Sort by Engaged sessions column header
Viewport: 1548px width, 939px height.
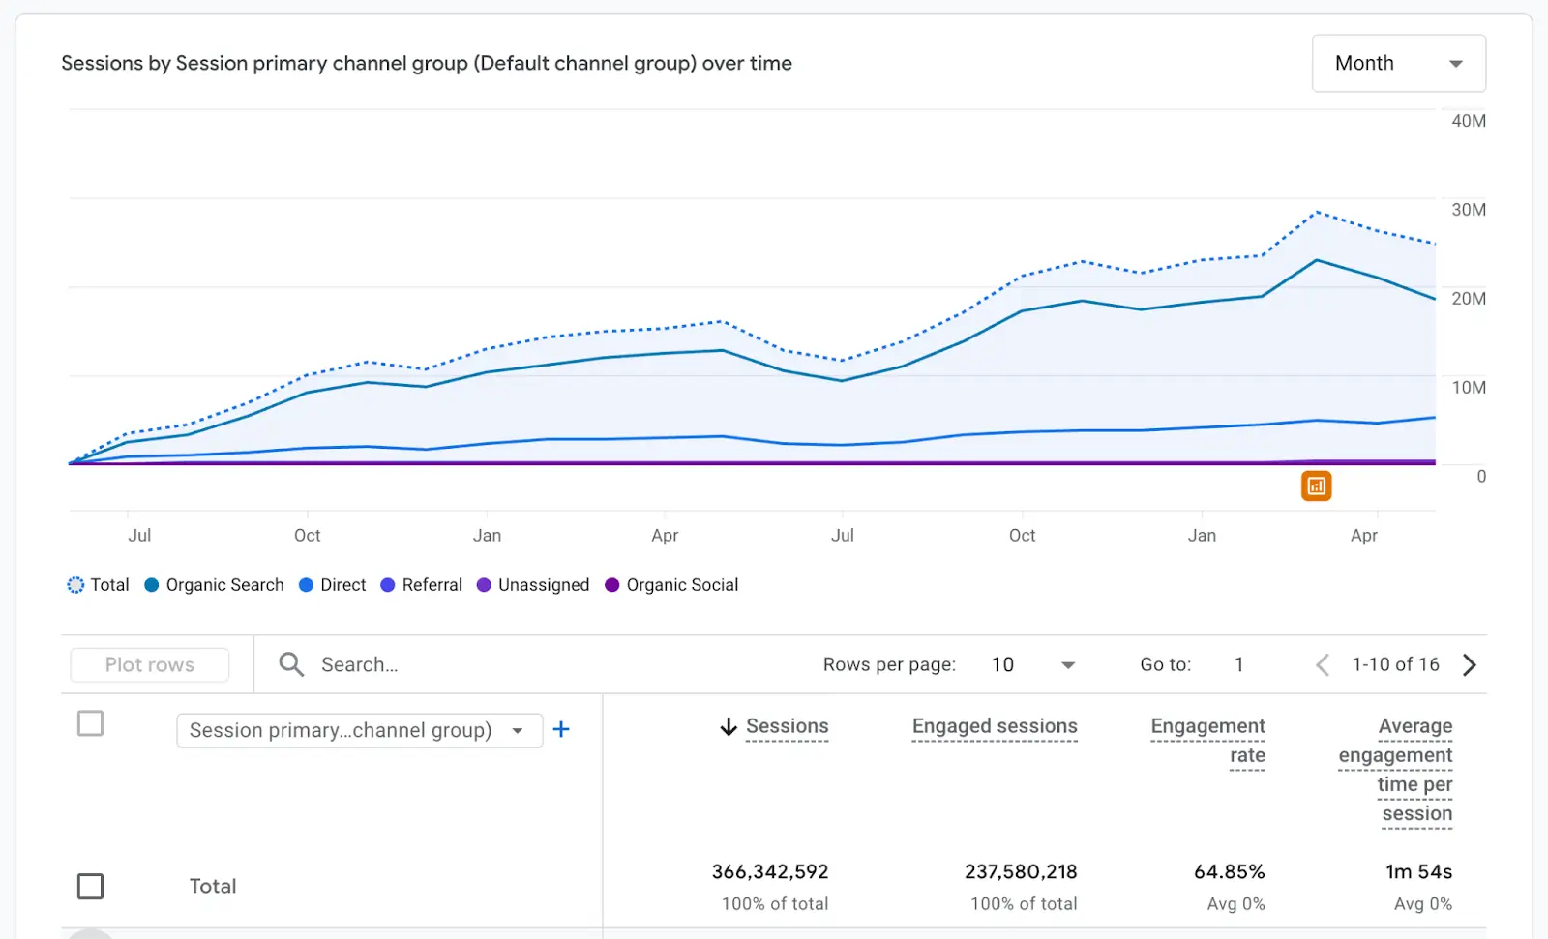pyautogui.click(x=994, y=726)
